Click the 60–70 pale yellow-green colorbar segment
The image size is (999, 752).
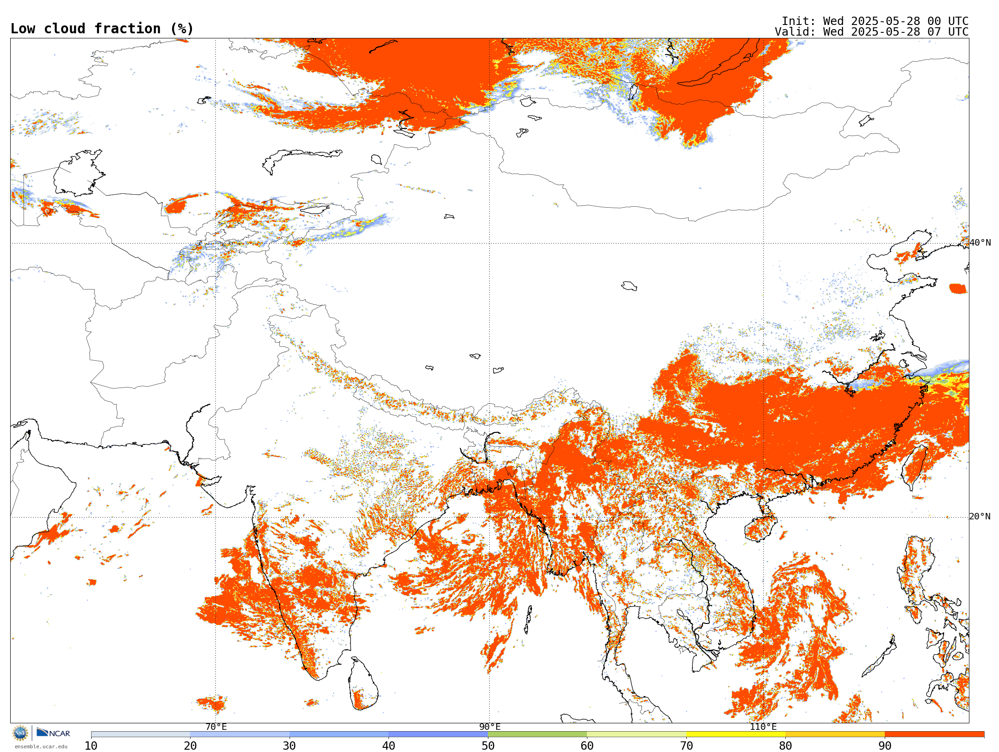coord(636,734)
